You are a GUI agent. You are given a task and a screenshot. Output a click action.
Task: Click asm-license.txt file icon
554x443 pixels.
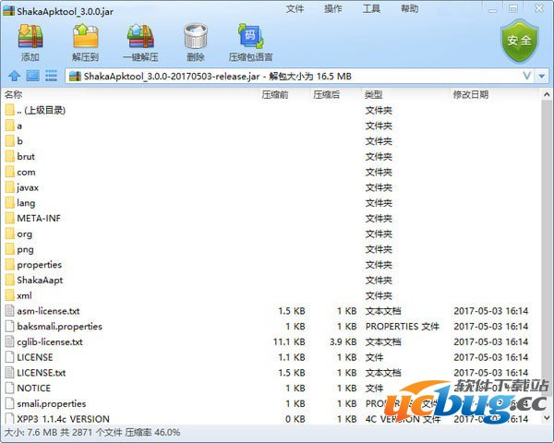[10, 311]
